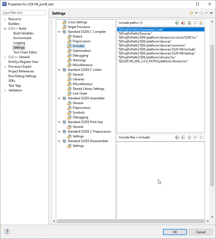Select Miscellaneous under C Compiler

82,65
